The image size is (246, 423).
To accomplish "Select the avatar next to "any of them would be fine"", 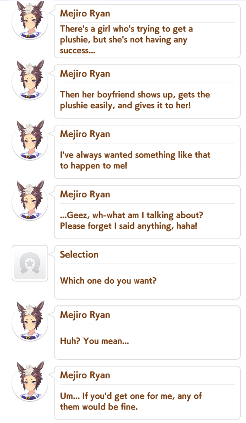I will 30,381.
